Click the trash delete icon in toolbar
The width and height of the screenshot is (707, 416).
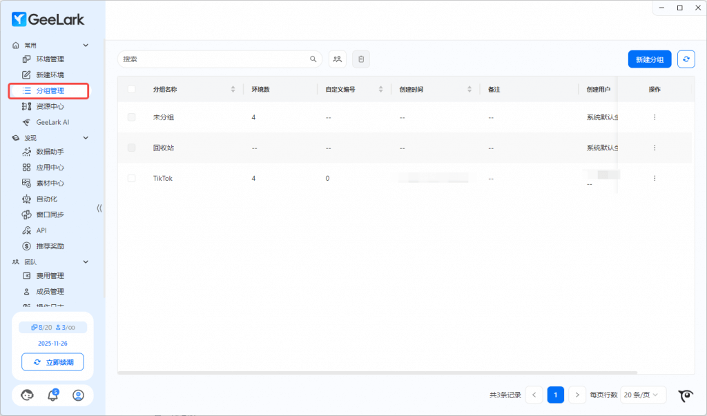click(x=361, y=59)
